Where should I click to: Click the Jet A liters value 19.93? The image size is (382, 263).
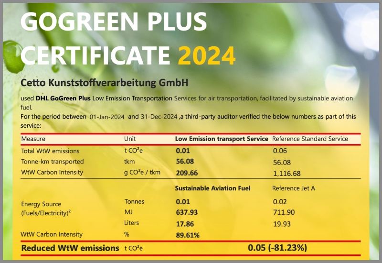pos(282,224)
